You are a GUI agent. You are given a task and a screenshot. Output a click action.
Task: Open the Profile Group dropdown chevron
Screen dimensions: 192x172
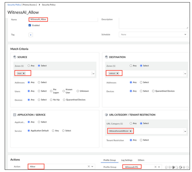159,167
